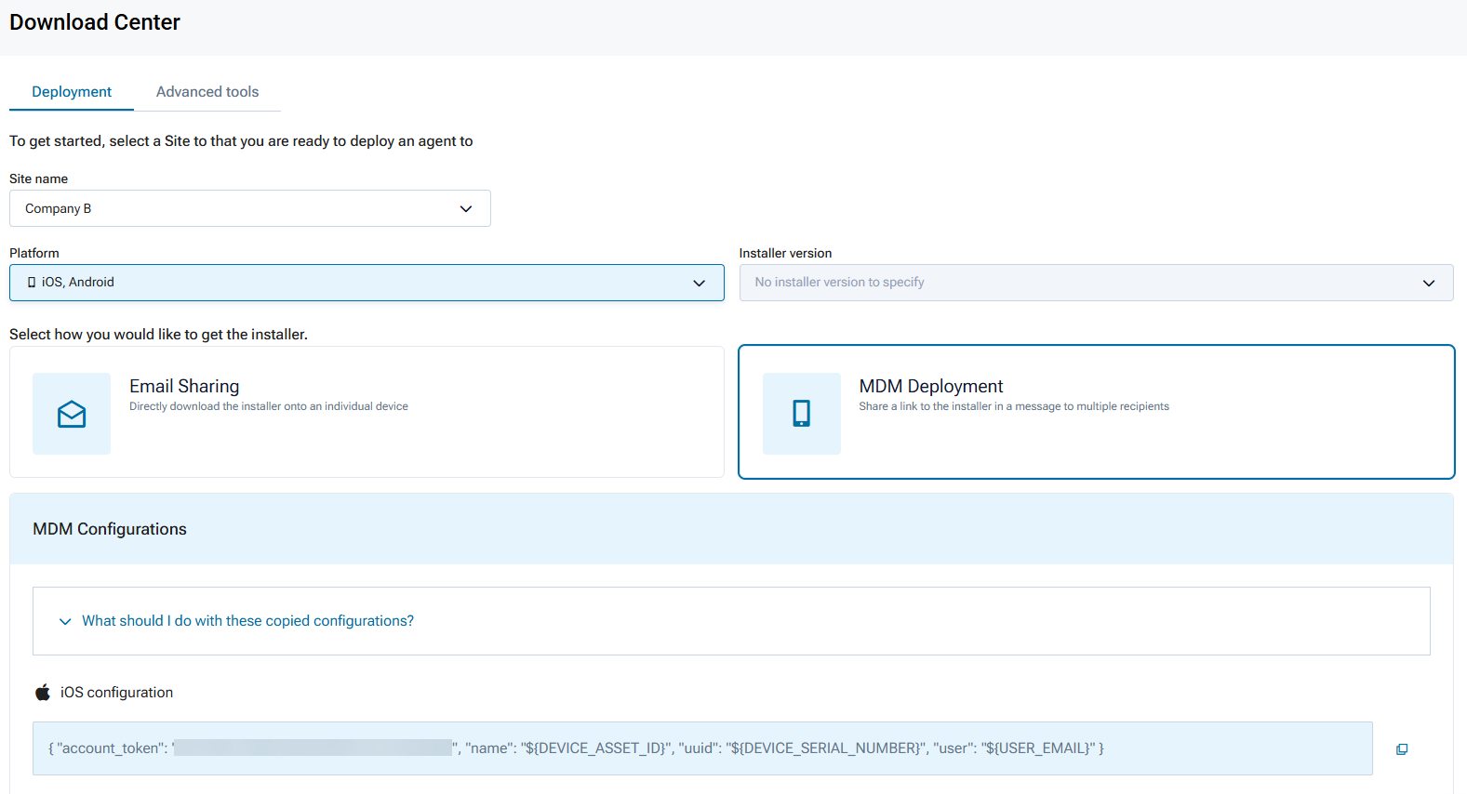Click the 'iOS configuration' label
Viewport: 1467px width, 794px height.
pos(116,693)
